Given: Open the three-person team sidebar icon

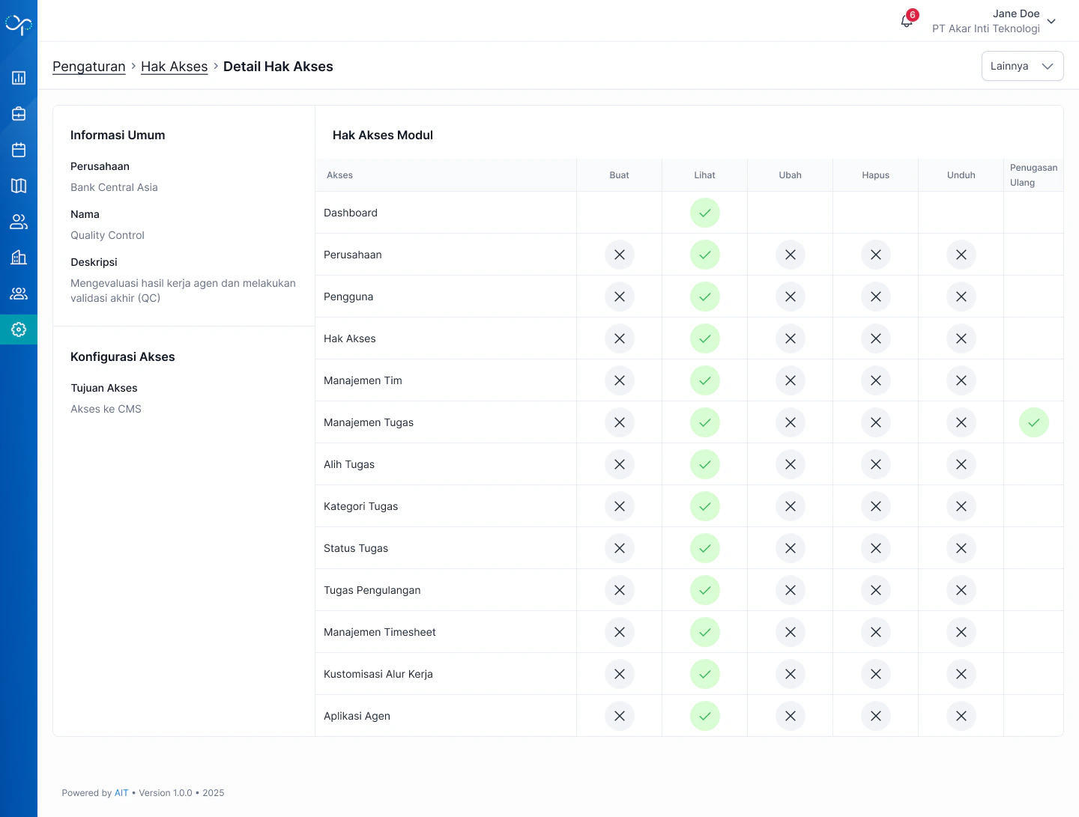Looking at the screenshot, I should coord(19,294).
